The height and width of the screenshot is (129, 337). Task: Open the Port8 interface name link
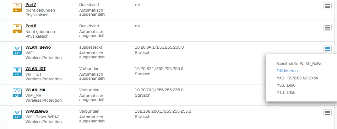click(x=31, y=26)
